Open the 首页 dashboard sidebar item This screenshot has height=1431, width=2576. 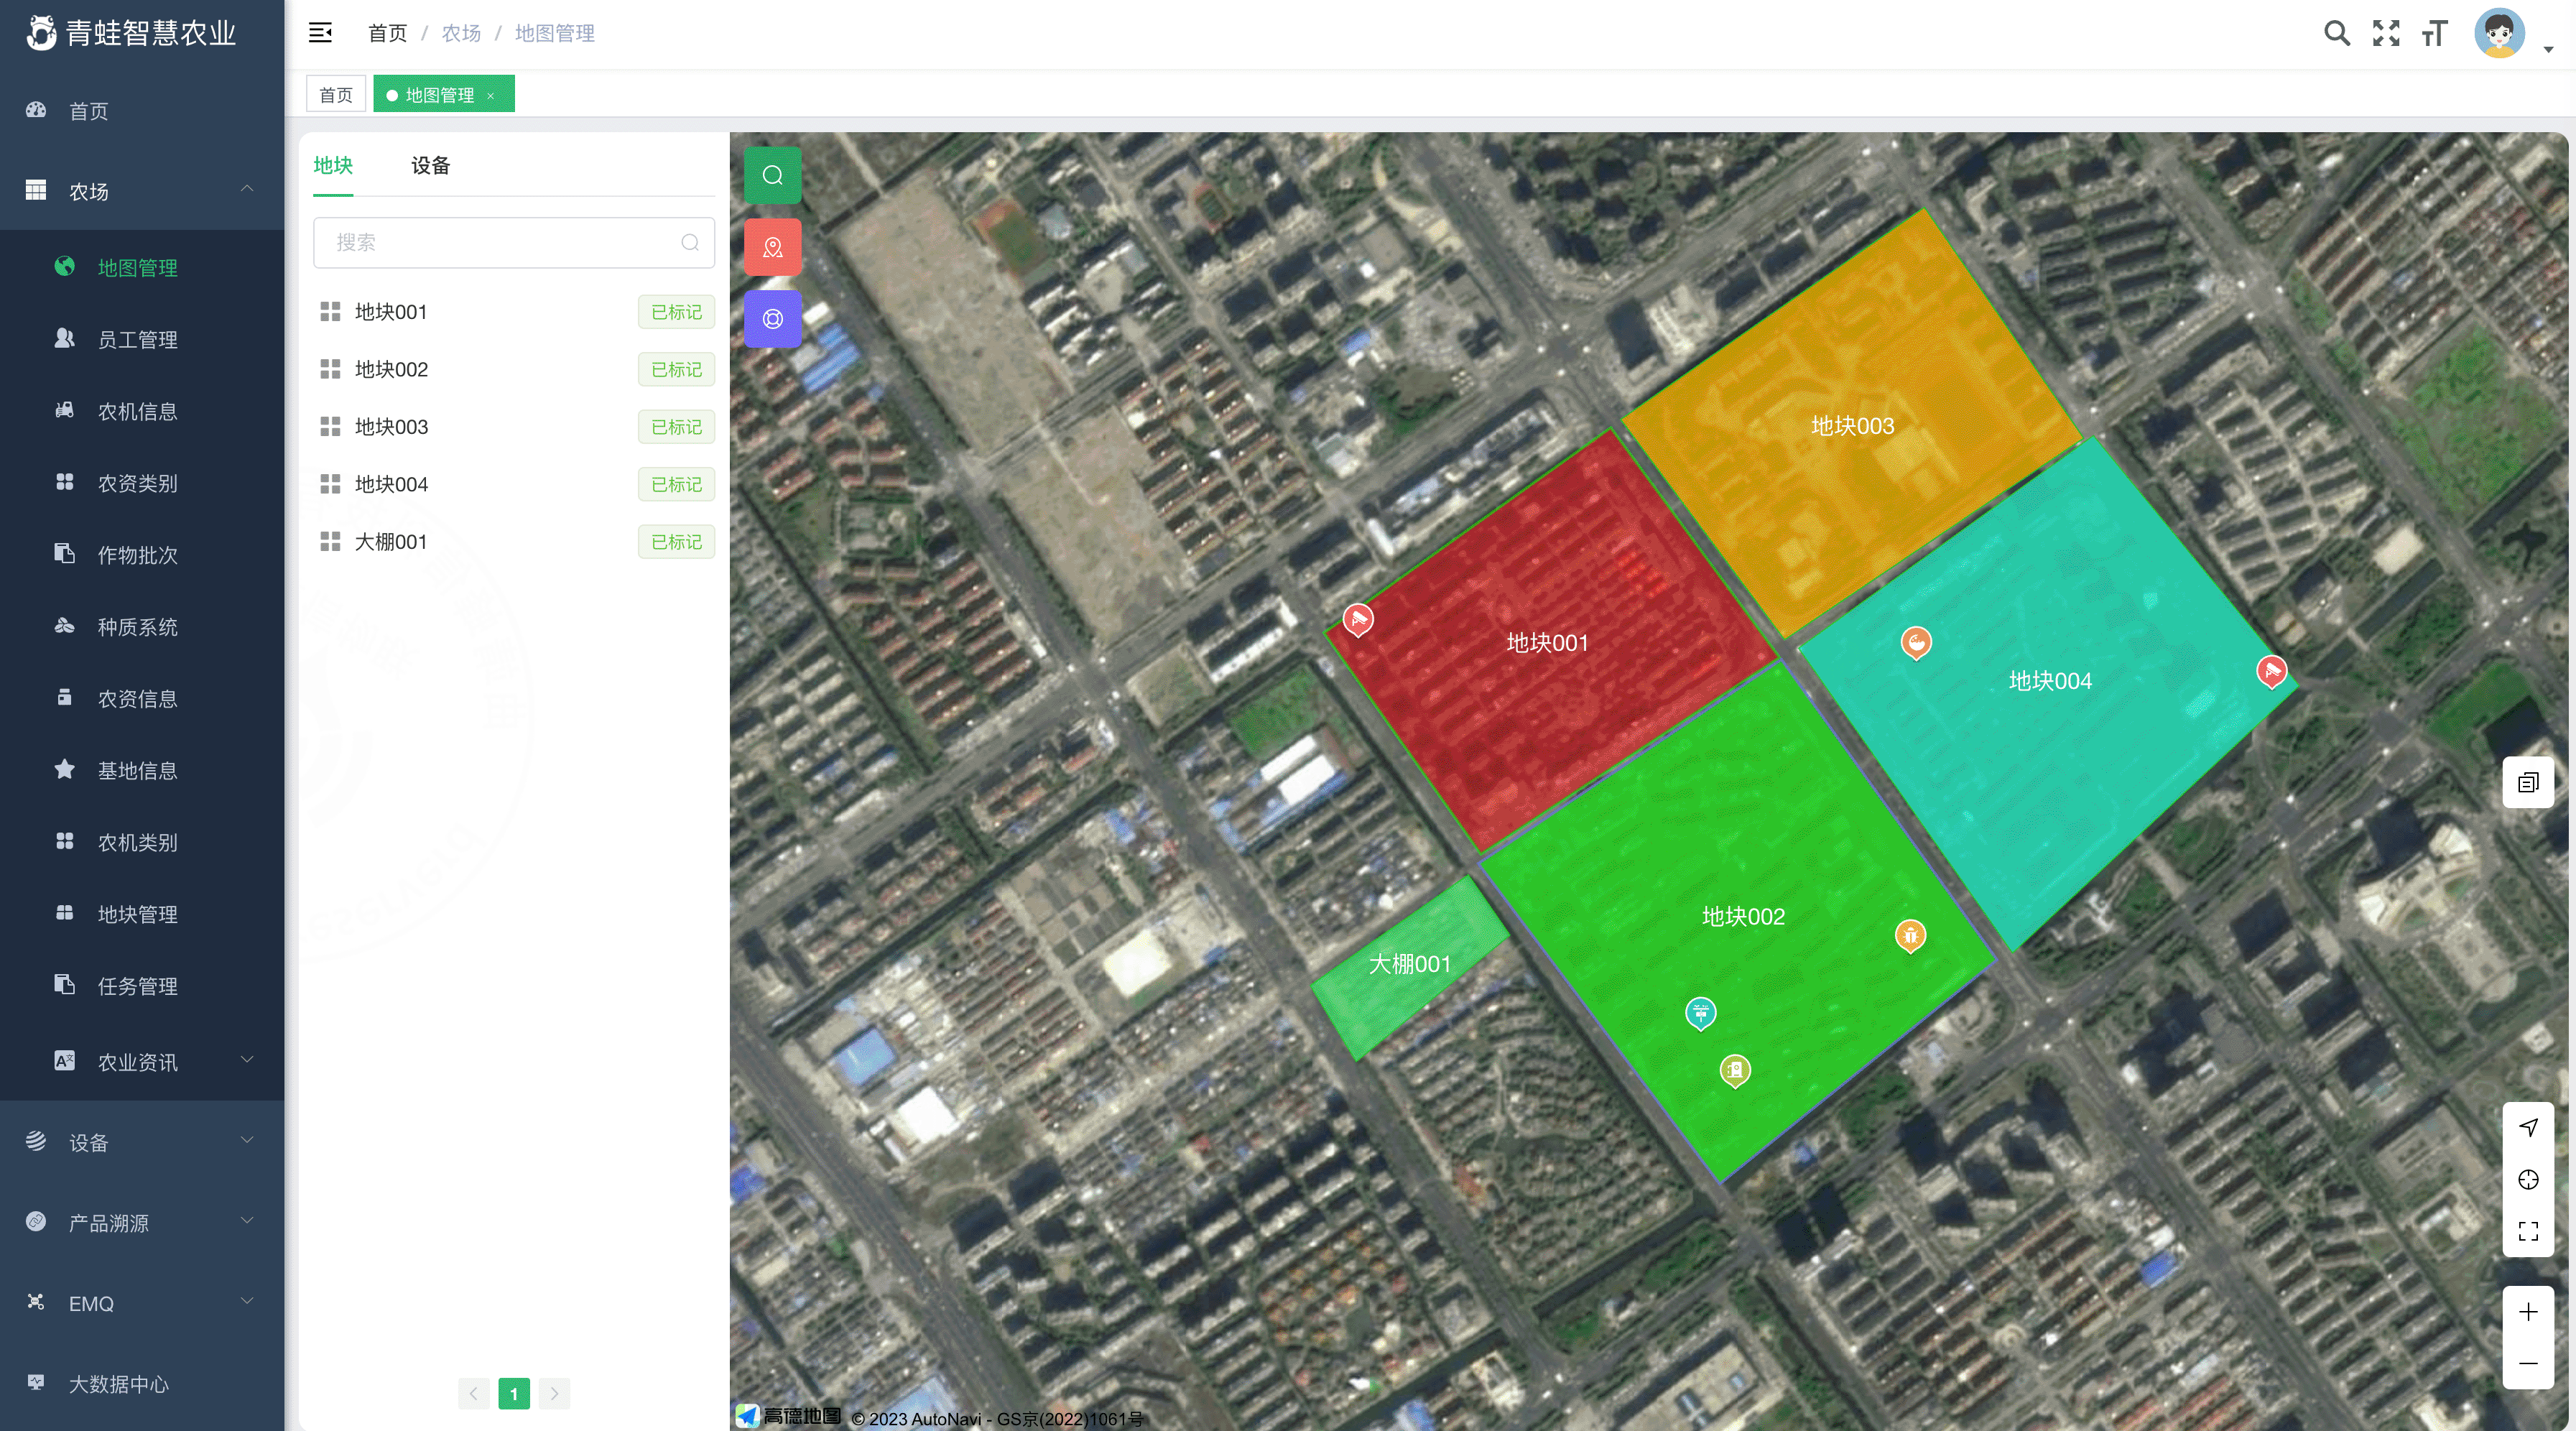point(142,111)
